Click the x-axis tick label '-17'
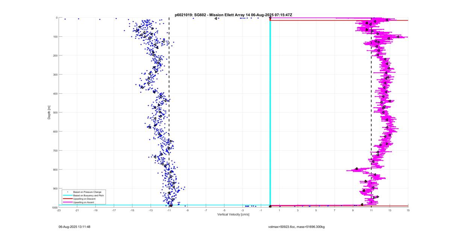This screenshot has height=233, width=451. 114,210
